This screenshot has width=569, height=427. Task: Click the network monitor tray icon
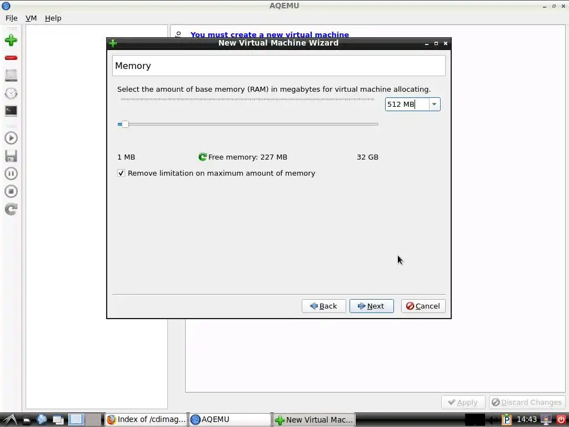[546, 420]
